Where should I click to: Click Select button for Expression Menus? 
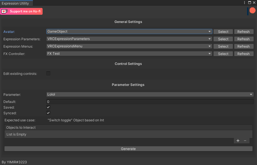click(223, 46)
